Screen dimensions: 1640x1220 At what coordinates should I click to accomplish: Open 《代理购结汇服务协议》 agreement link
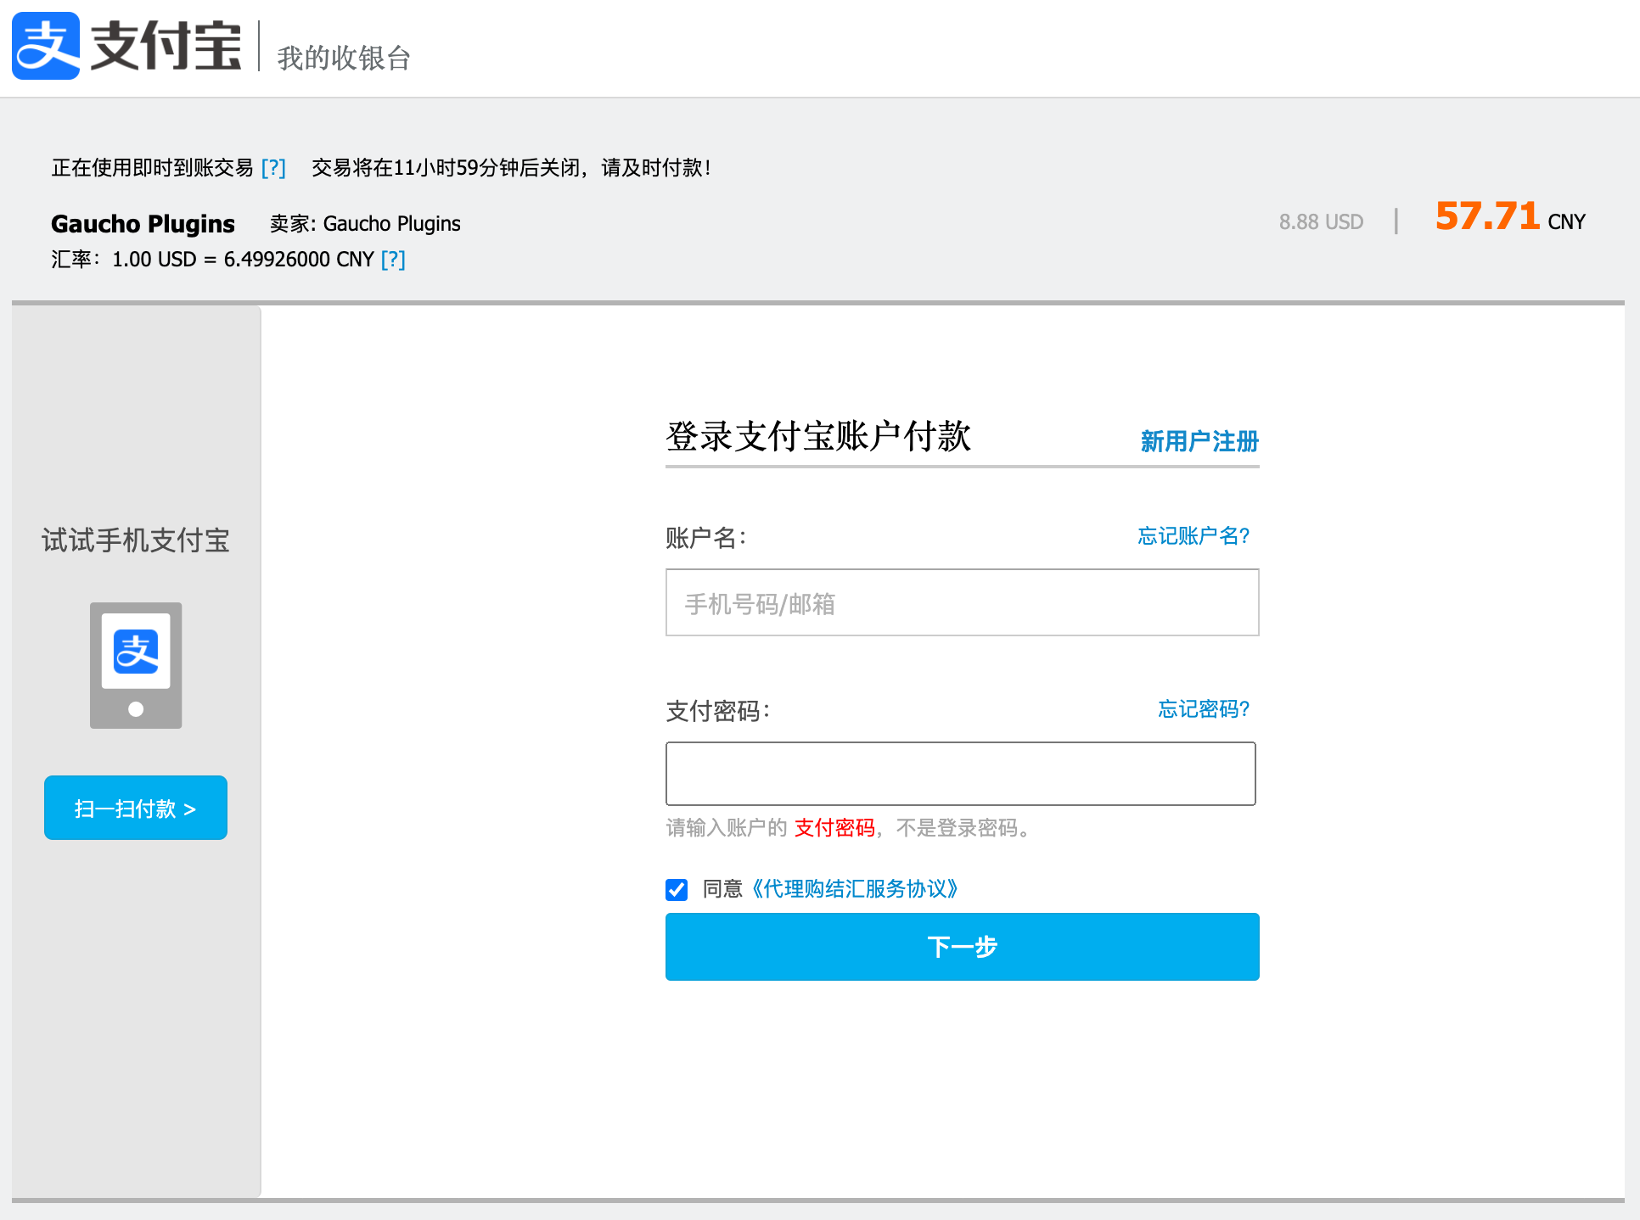tap(855, 889)
